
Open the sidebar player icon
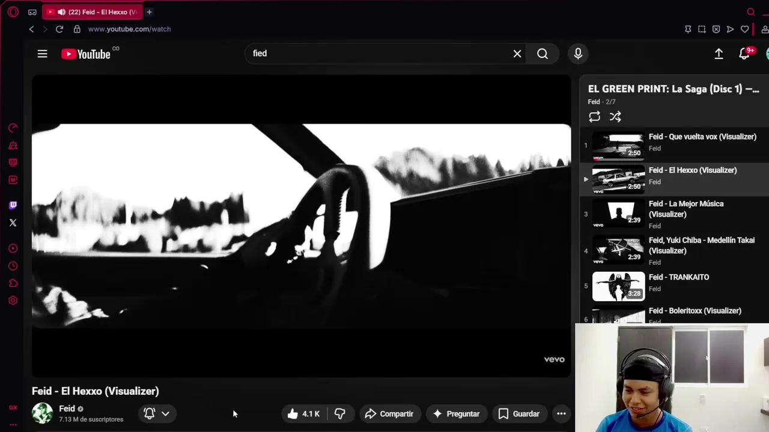13,248
